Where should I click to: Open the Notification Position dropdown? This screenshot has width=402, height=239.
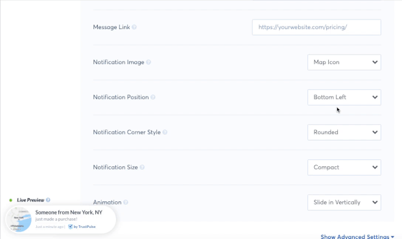pos(344,97)
